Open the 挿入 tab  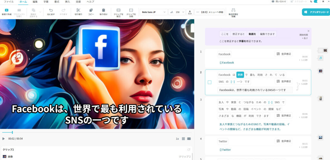coord(68,2)
